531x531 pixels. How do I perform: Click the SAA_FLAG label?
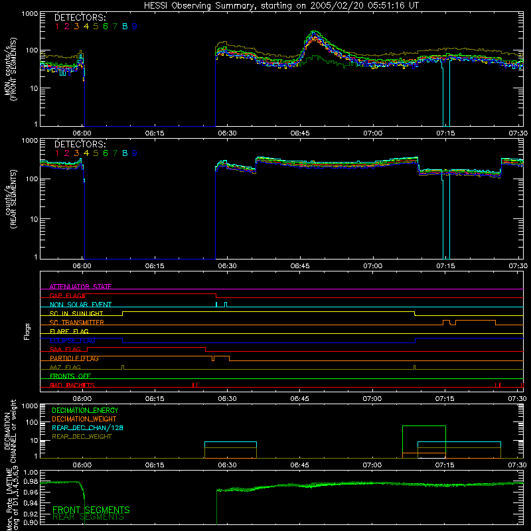65,349
